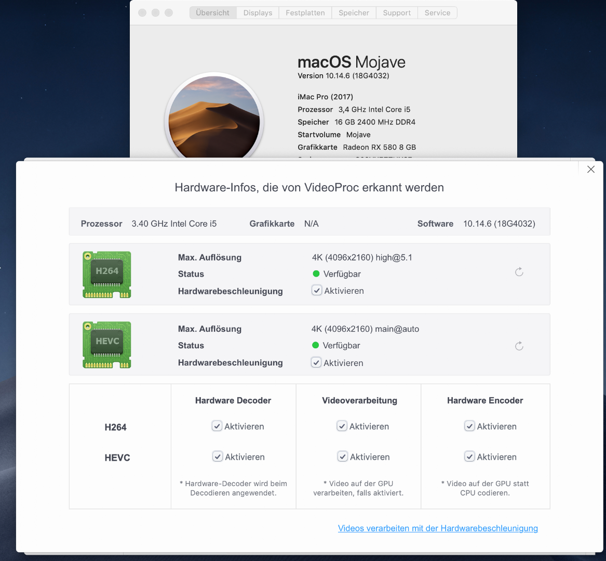Toggle HEVC Hardware Decoder checkbox
The image size is (606, 561).
tap(218, 456)
